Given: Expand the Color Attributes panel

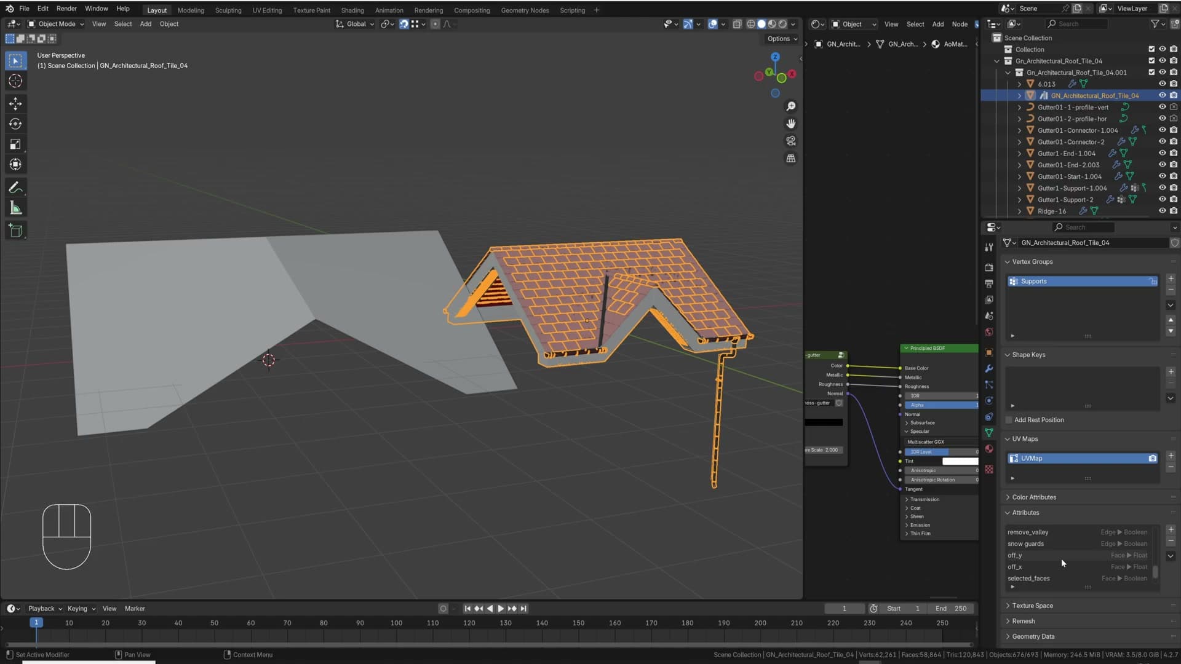Looking at the screenshot, I should coord(1033,497).
